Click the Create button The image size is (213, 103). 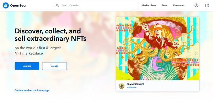54,66
